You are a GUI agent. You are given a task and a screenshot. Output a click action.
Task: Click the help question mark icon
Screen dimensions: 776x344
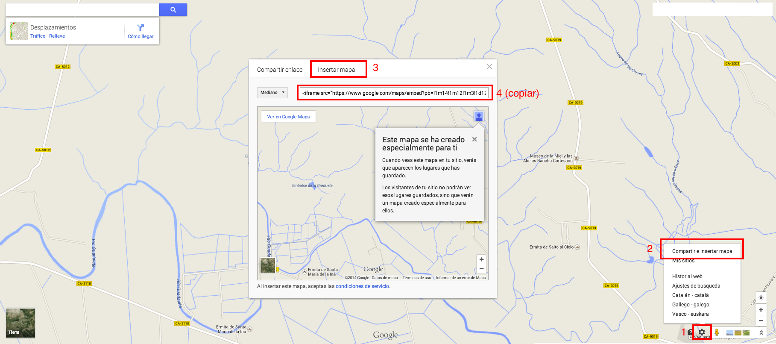click(x=691, y=332)
